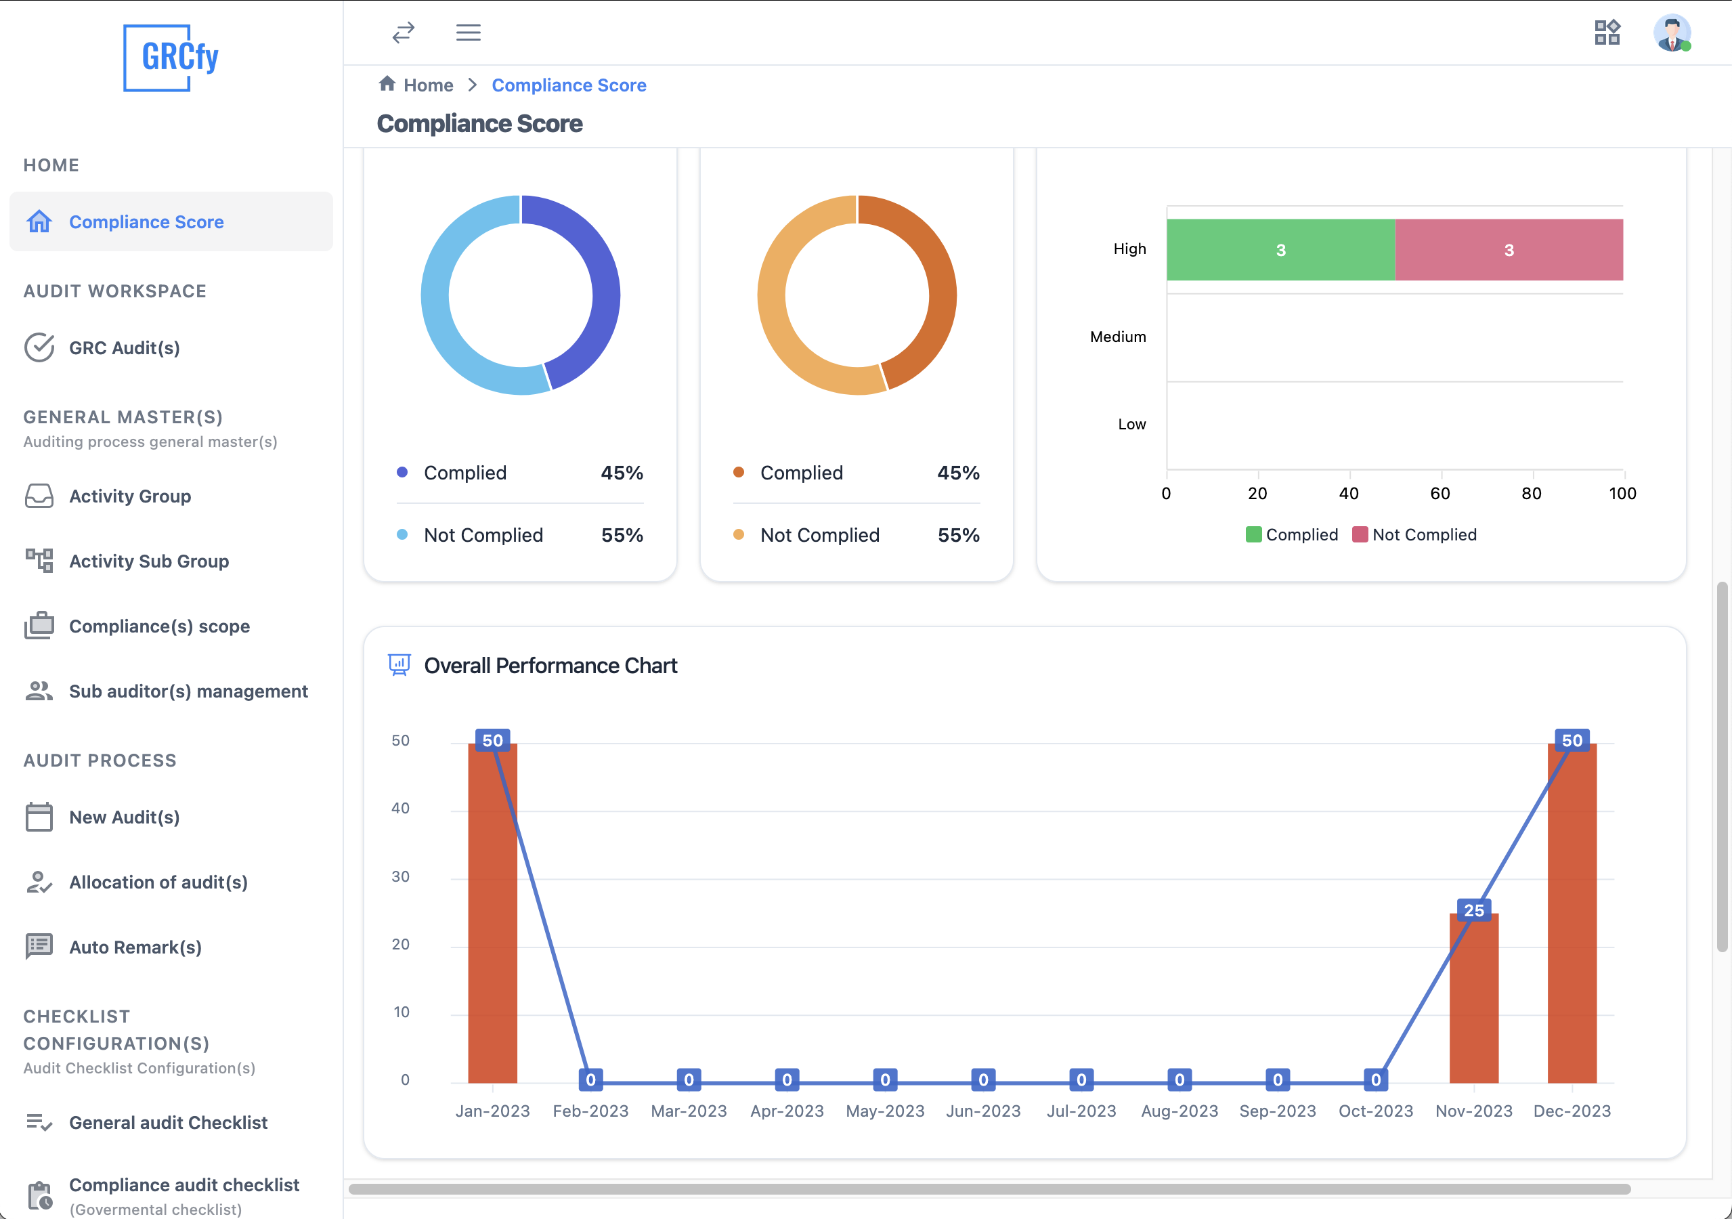The height and width of the screenshot is (1219, 1732).
Task: Toggle the hamburger menu icon
Action: [468, 33]
